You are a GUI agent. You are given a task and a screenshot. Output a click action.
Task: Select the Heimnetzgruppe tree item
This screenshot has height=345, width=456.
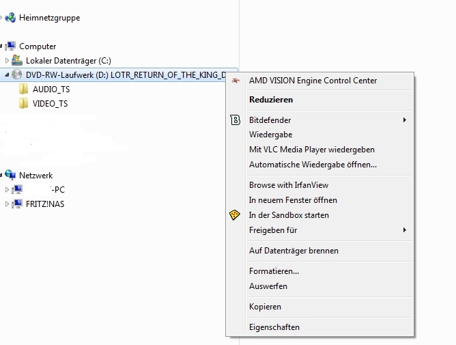pos(49,18)
